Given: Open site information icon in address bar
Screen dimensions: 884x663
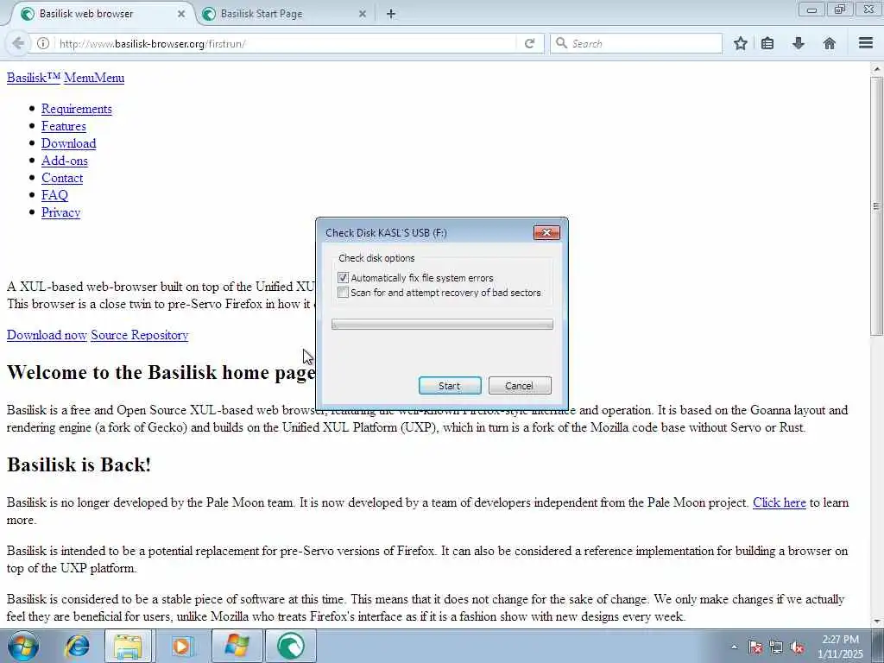Looking at the screenshot, I should tap(43, 43).
